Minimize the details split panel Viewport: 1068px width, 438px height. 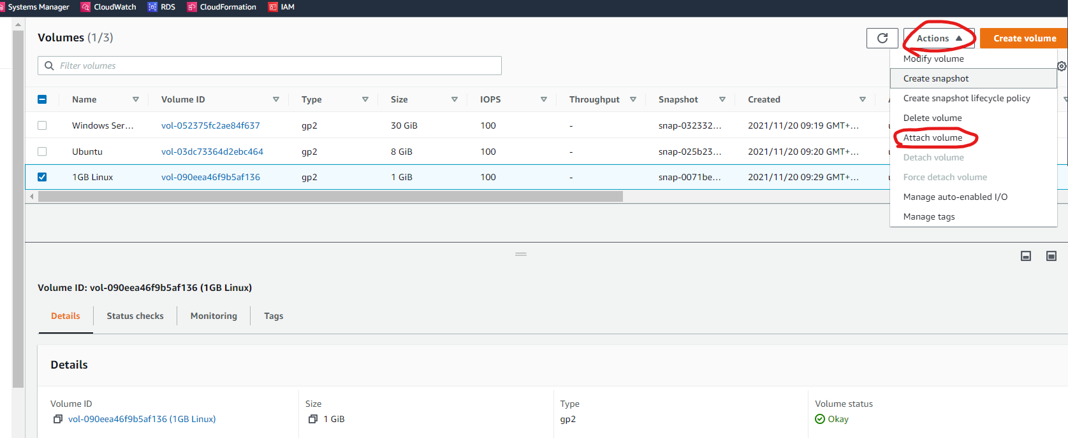tap(1026, 256)
